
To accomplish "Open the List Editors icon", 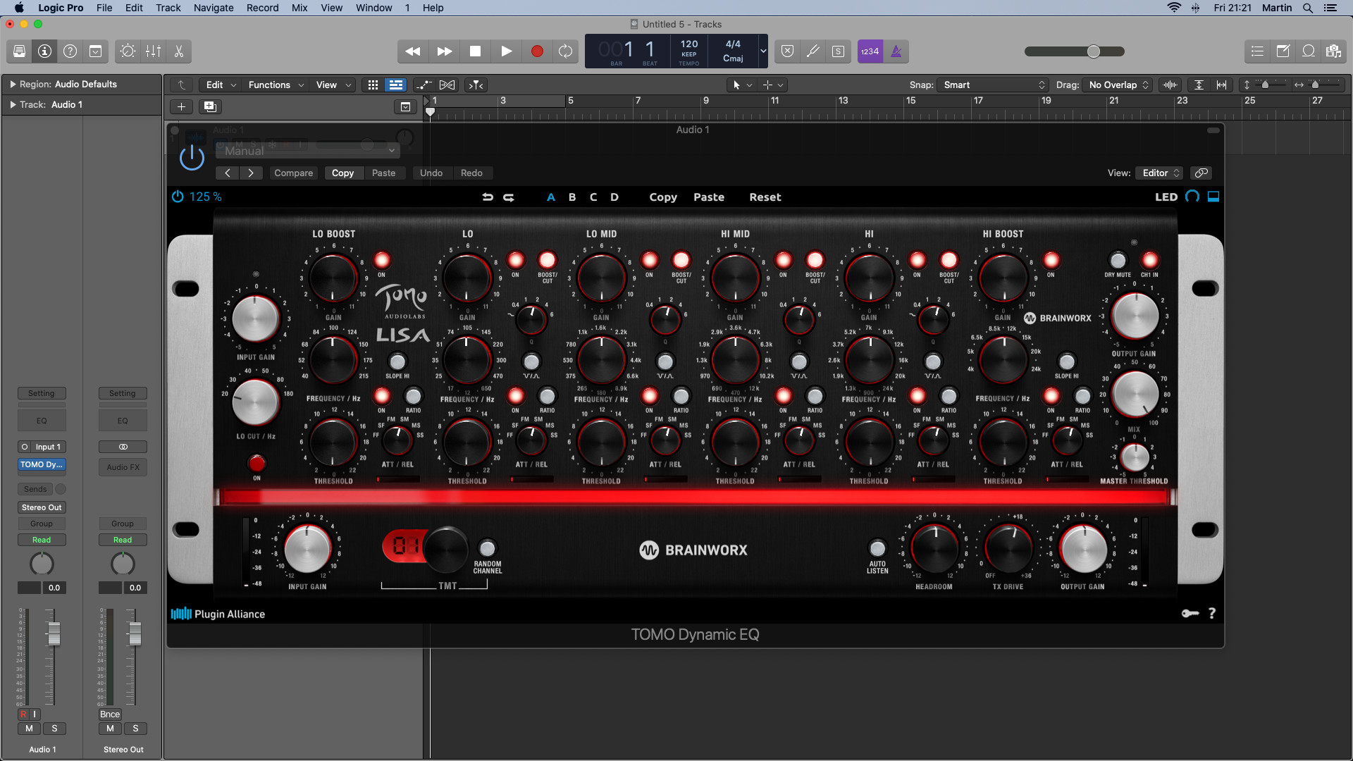I will tap(1257, 51).
